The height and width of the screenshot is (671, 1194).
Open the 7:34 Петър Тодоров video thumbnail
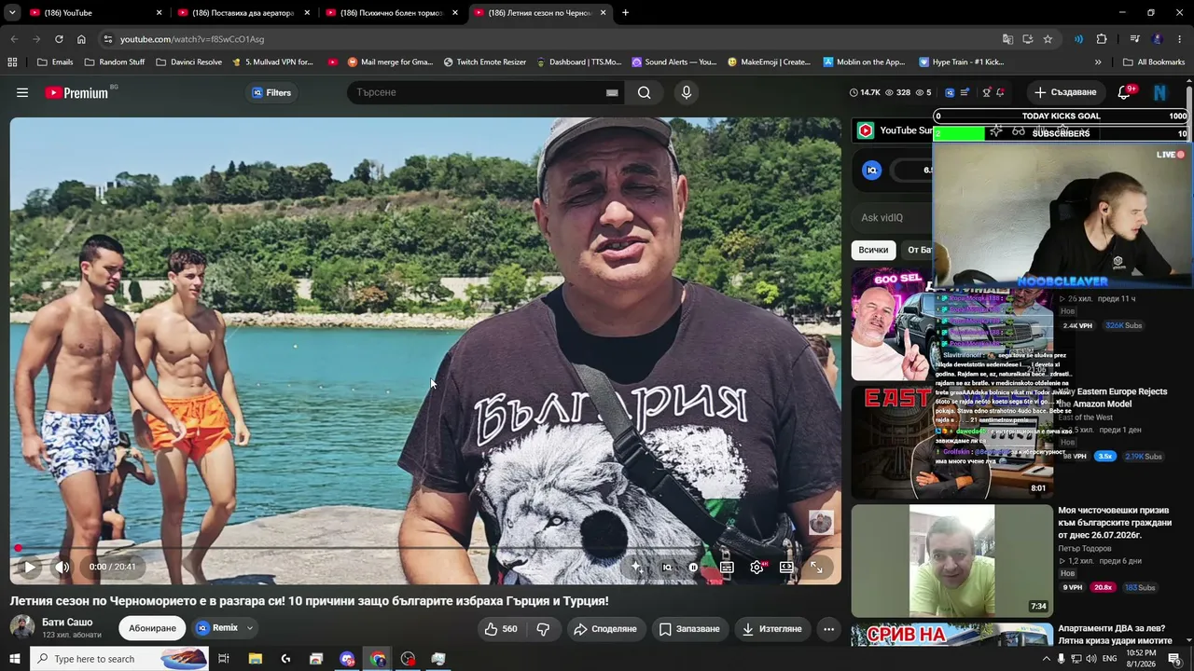point(952,560)
